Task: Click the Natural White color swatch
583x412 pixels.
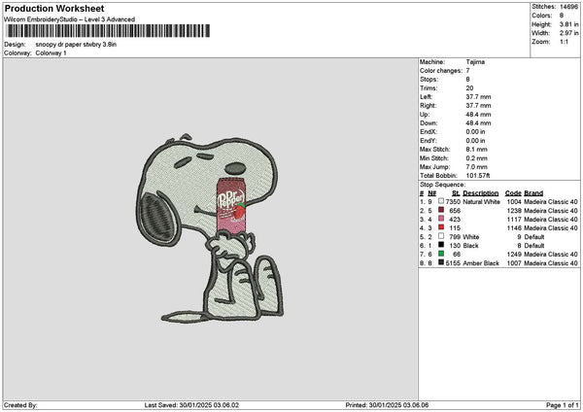Action: click(x=441, y=201)
